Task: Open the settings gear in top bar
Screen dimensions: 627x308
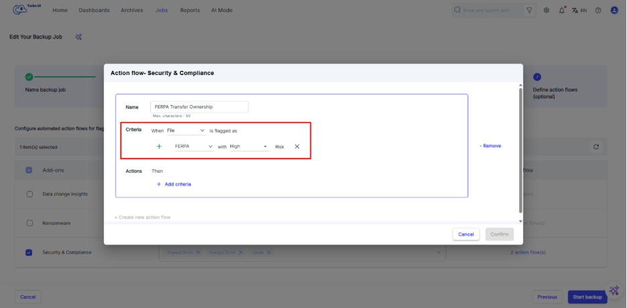Action: click(547, 11)
